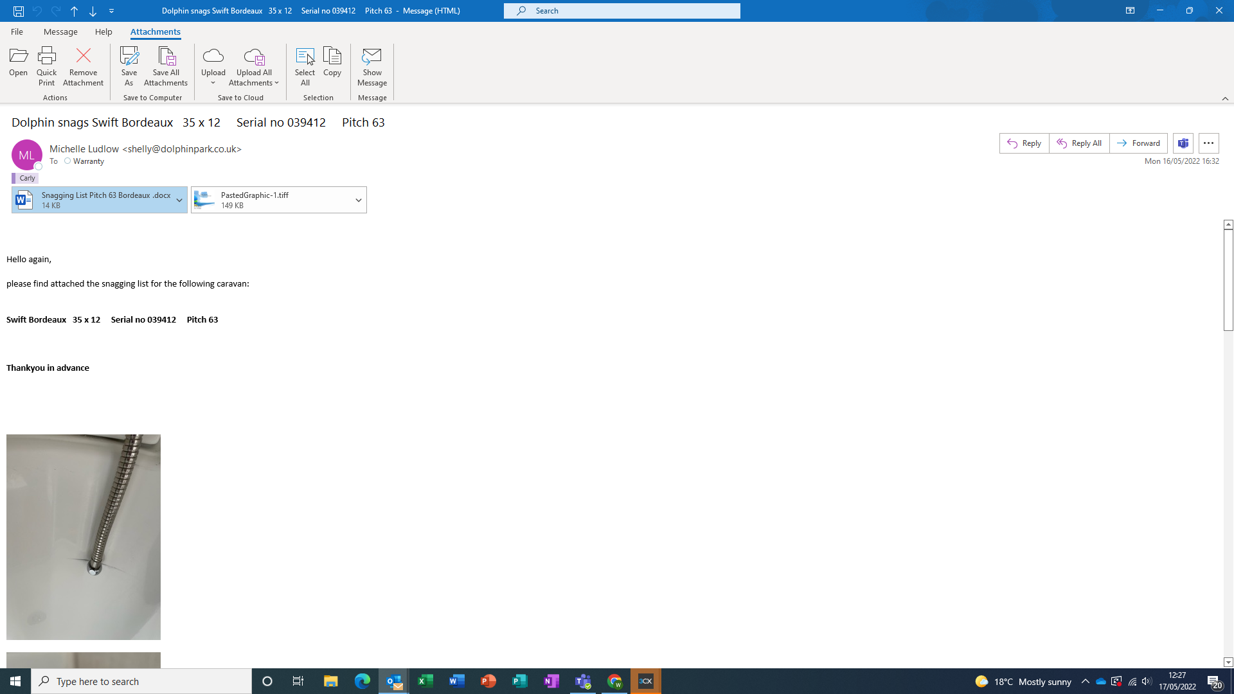Screen dimensions: 1234x694
Task: Click the Share to Teams icon
Action: [x=1183, y=143]
